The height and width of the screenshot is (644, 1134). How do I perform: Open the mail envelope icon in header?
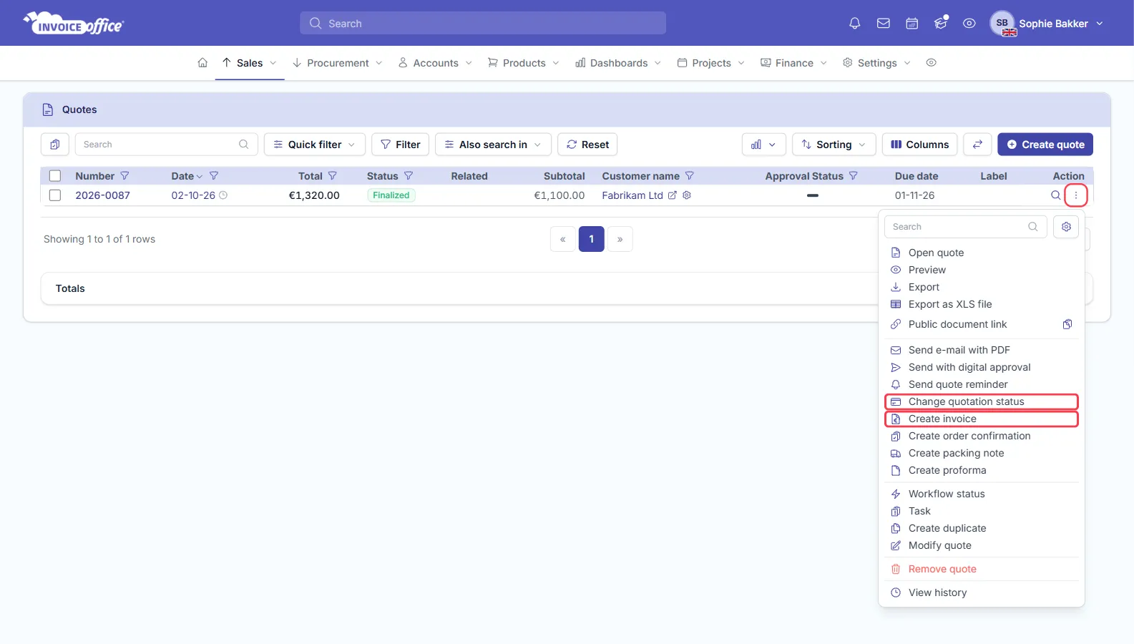(x=884, y=24)
